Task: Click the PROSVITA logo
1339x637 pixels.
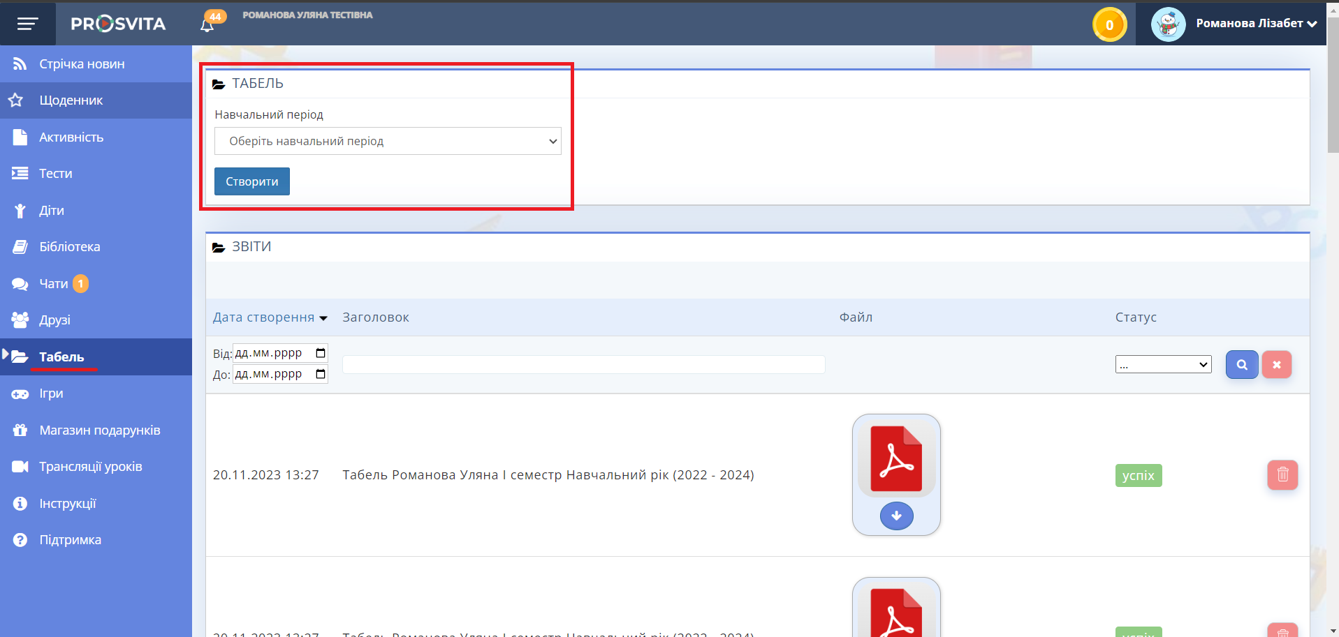Action: click(x=118, y=24)
